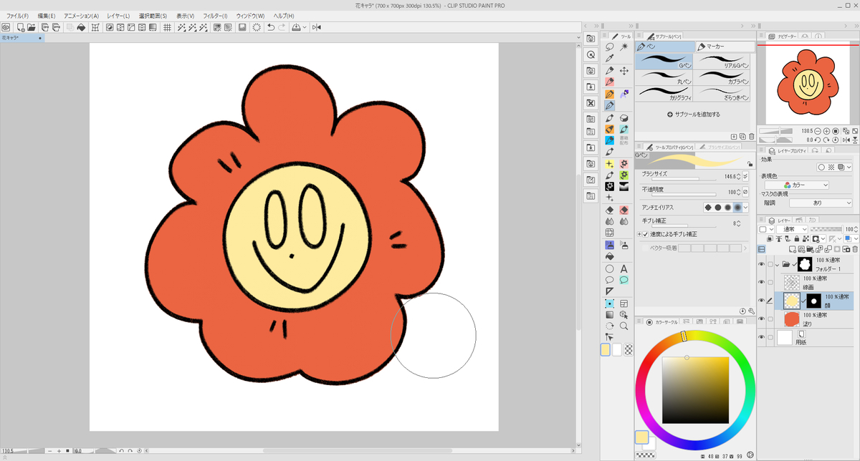Screen dimensions: 860x461
Task: Click the Open file folder icon
Action: 32,27
